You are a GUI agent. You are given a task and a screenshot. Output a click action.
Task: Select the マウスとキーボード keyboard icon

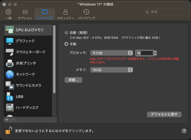coord(10,52)
